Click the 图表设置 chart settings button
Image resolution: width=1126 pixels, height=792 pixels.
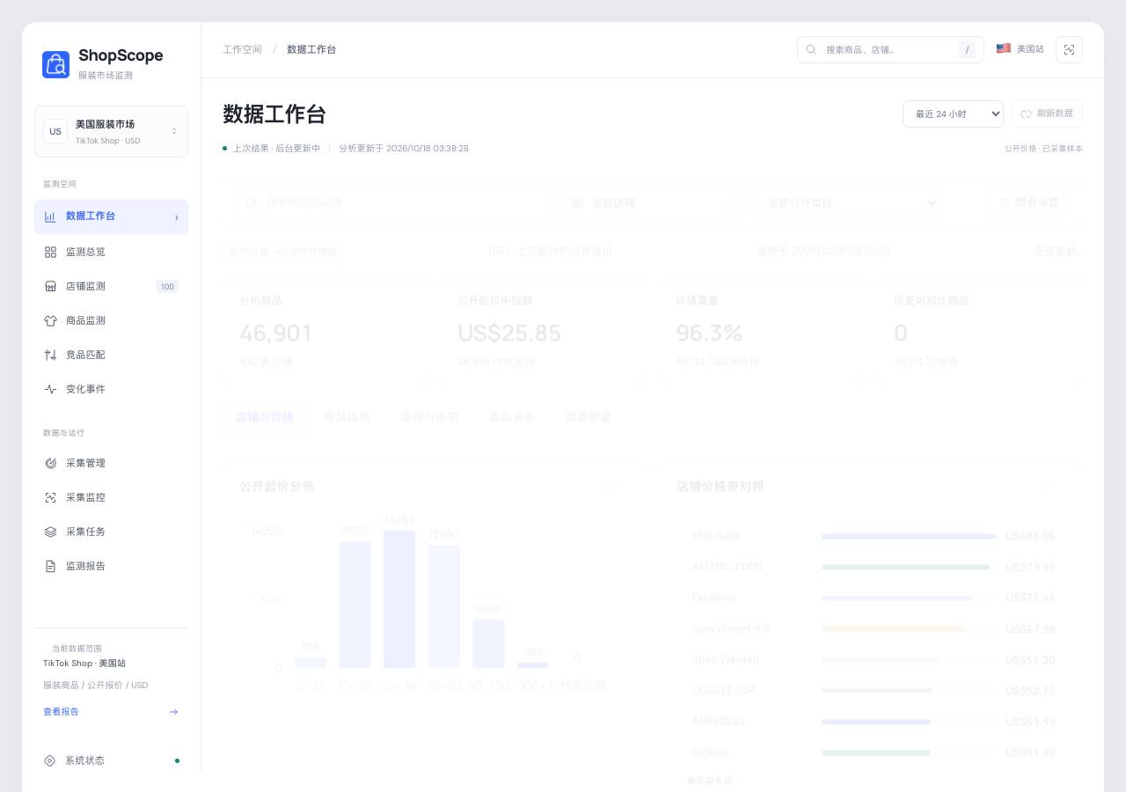(x=1029, y=202)
